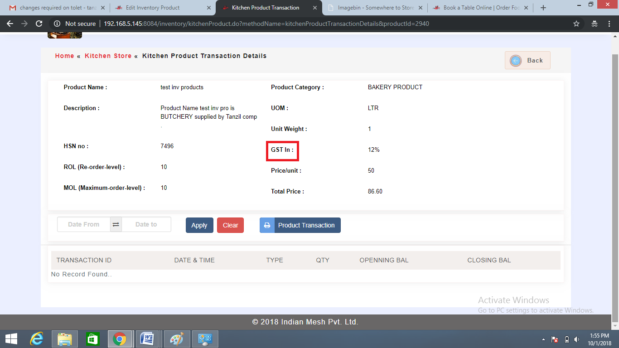Click the red Clear button
Image resolution: width=619 pixels, height=348 pixels.
tap(230, 225)
